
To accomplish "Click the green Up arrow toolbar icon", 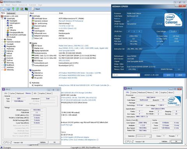I will pyautogui.click(x=13, y=9).
